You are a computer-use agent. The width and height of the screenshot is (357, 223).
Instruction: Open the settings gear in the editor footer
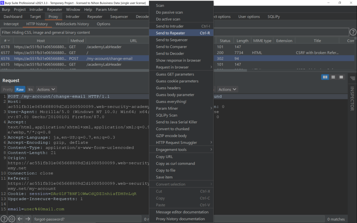[x=11, y=219]
